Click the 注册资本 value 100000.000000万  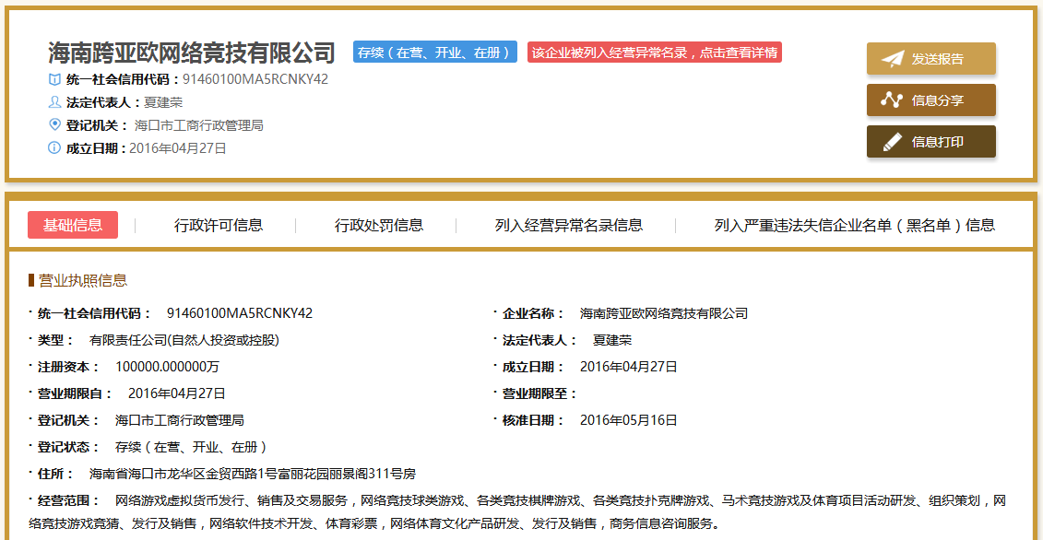point(167,367)
